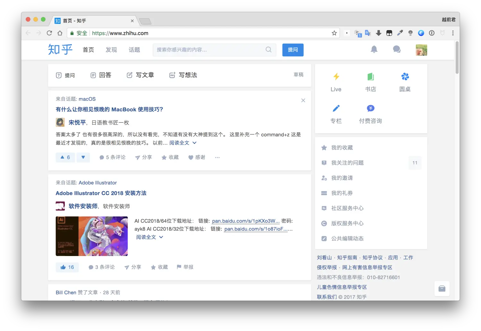This screenshot has width=481, height=331.
Task: Click 提问 in the compose bar
Action: click(x=65, y=75)
